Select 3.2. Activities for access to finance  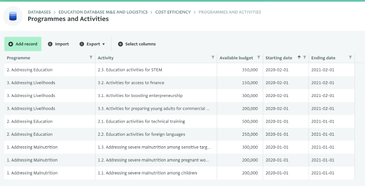tap(179, 82)
